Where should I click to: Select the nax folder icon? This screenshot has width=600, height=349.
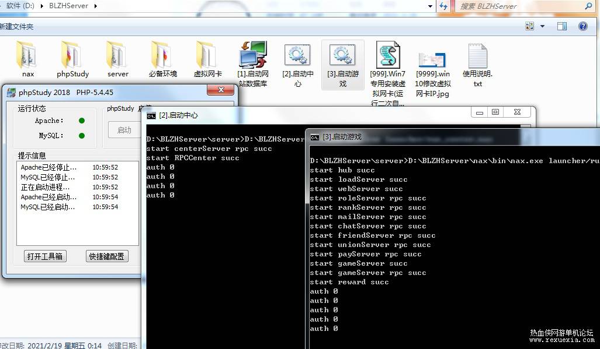coord(27,55)
